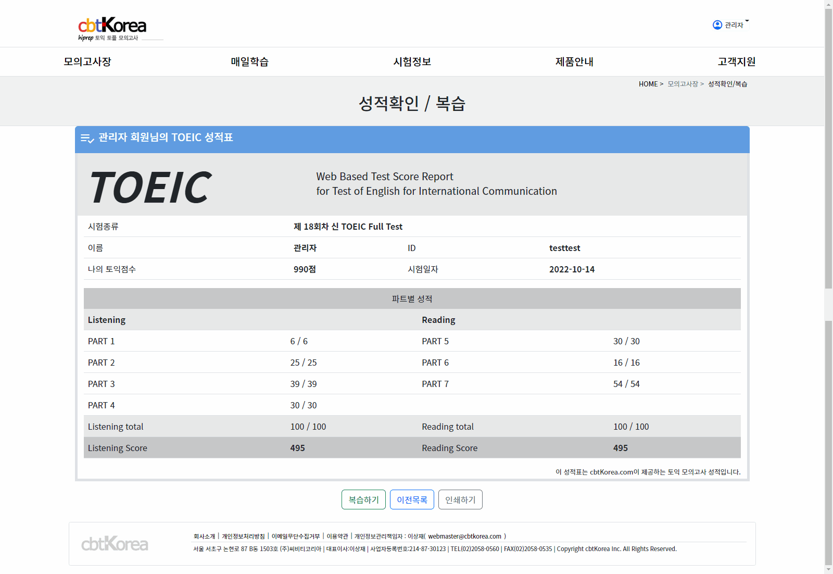Click the large TOEIC logo
Screen dimensions: 833x574
(151, 188)
